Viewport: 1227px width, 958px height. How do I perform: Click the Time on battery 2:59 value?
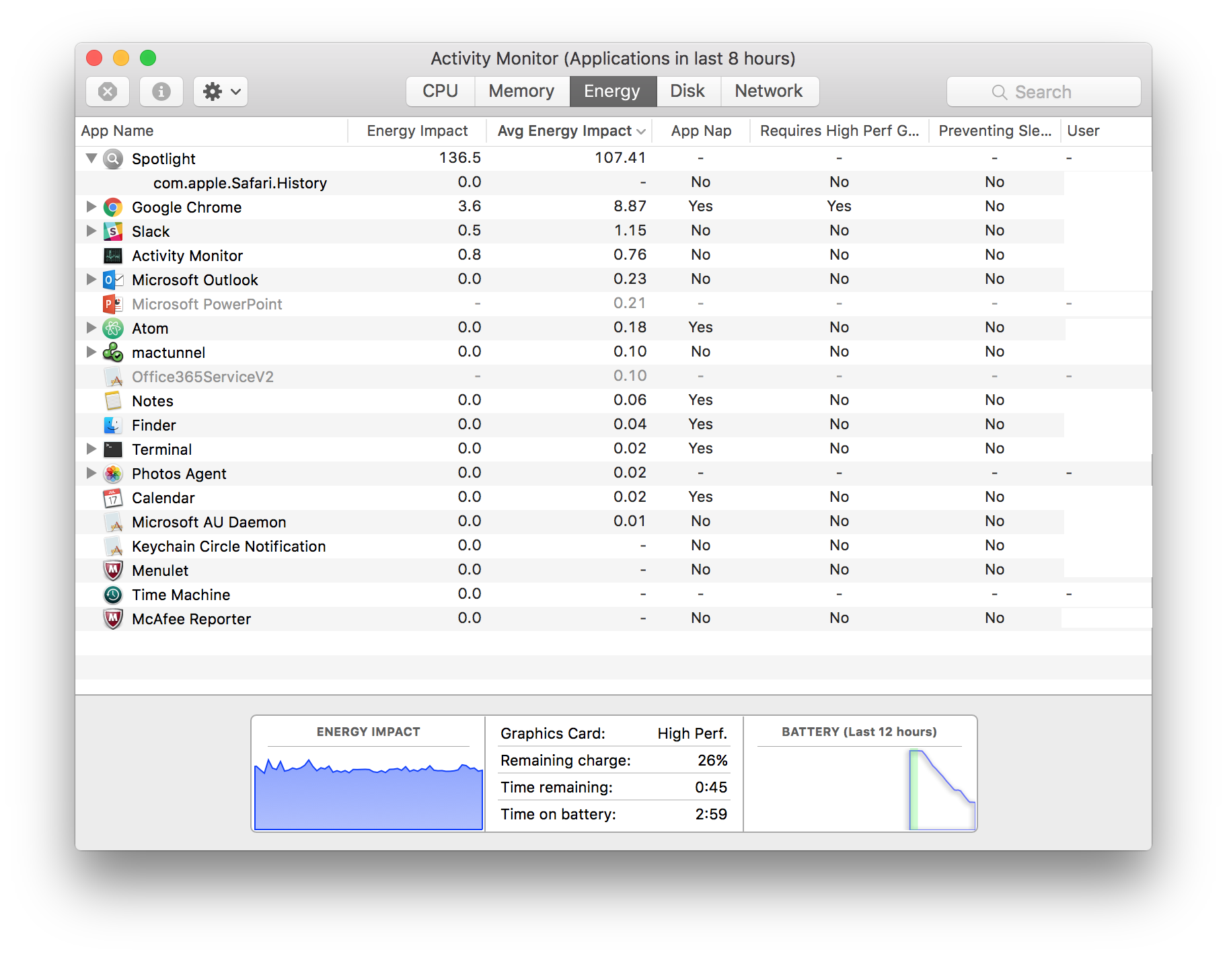pyautogui.click(x=711, y=814)
